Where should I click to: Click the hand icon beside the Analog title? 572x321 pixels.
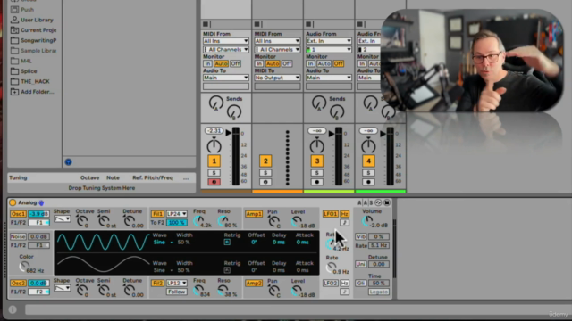tap(41, 202)
